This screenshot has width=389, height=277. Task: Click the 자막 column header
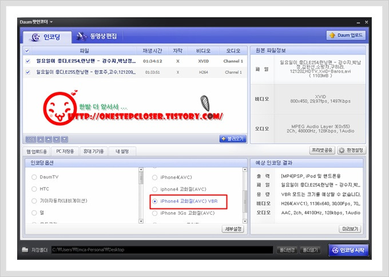[178, 51]
